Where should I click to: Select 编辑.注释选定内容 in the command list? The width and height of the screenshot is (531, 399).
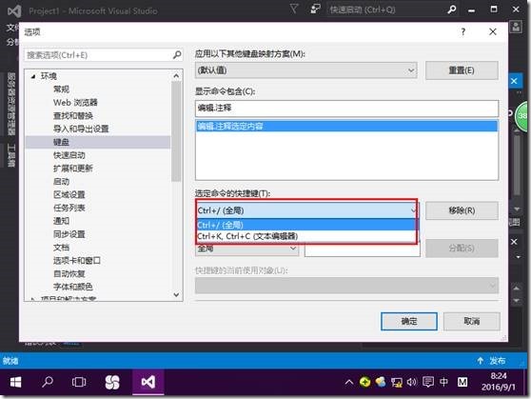[x=346, y=127]
